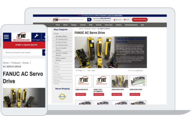Tap the Home breadcrumb on the phone
This screenshot has height=116, width=191.
[6, 63]
